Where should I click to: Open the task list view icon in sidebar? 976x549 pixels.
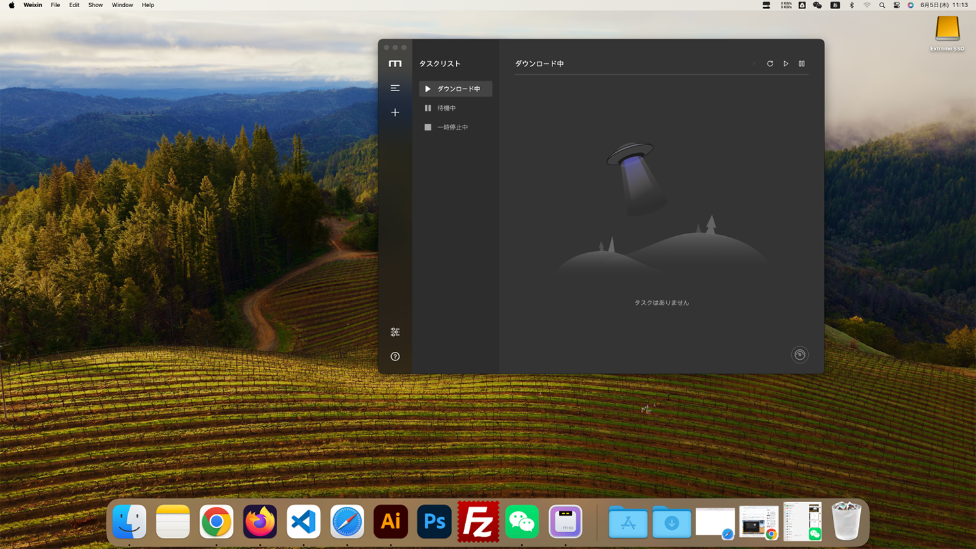pos(395,88)
